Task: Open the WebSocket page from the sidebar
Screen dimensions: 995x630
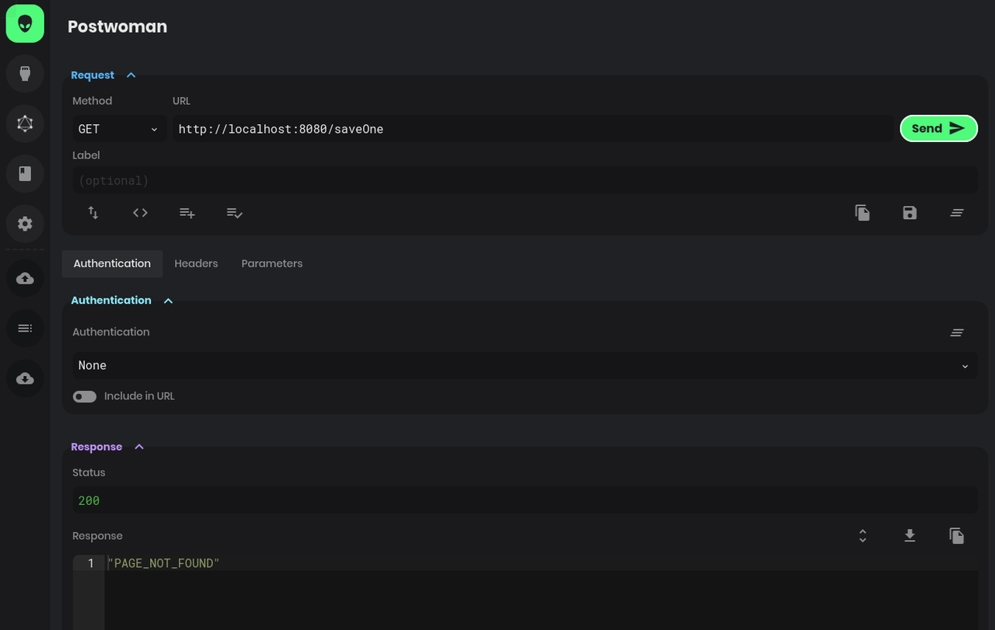Action: [25, 74]
